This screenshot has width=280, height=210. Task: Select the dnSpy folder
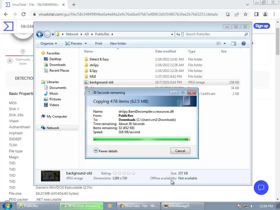pos(94,65)
